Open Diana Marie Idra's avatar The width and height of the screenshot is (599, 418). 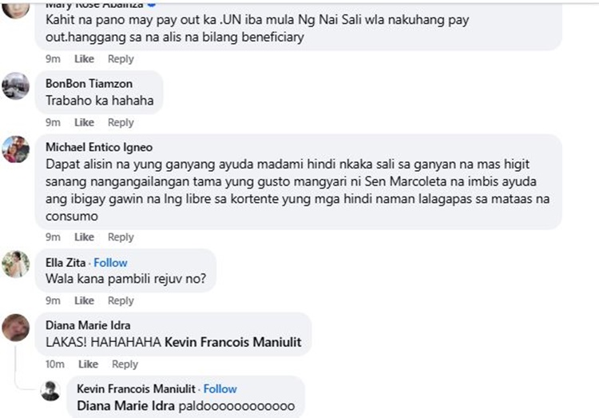16,328
